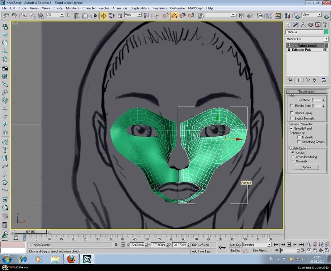Activate the Pan View hand icon
Image resolution: width=331 pixels, height=271 pixels.
pyautogui.click(x=315, y=250)
